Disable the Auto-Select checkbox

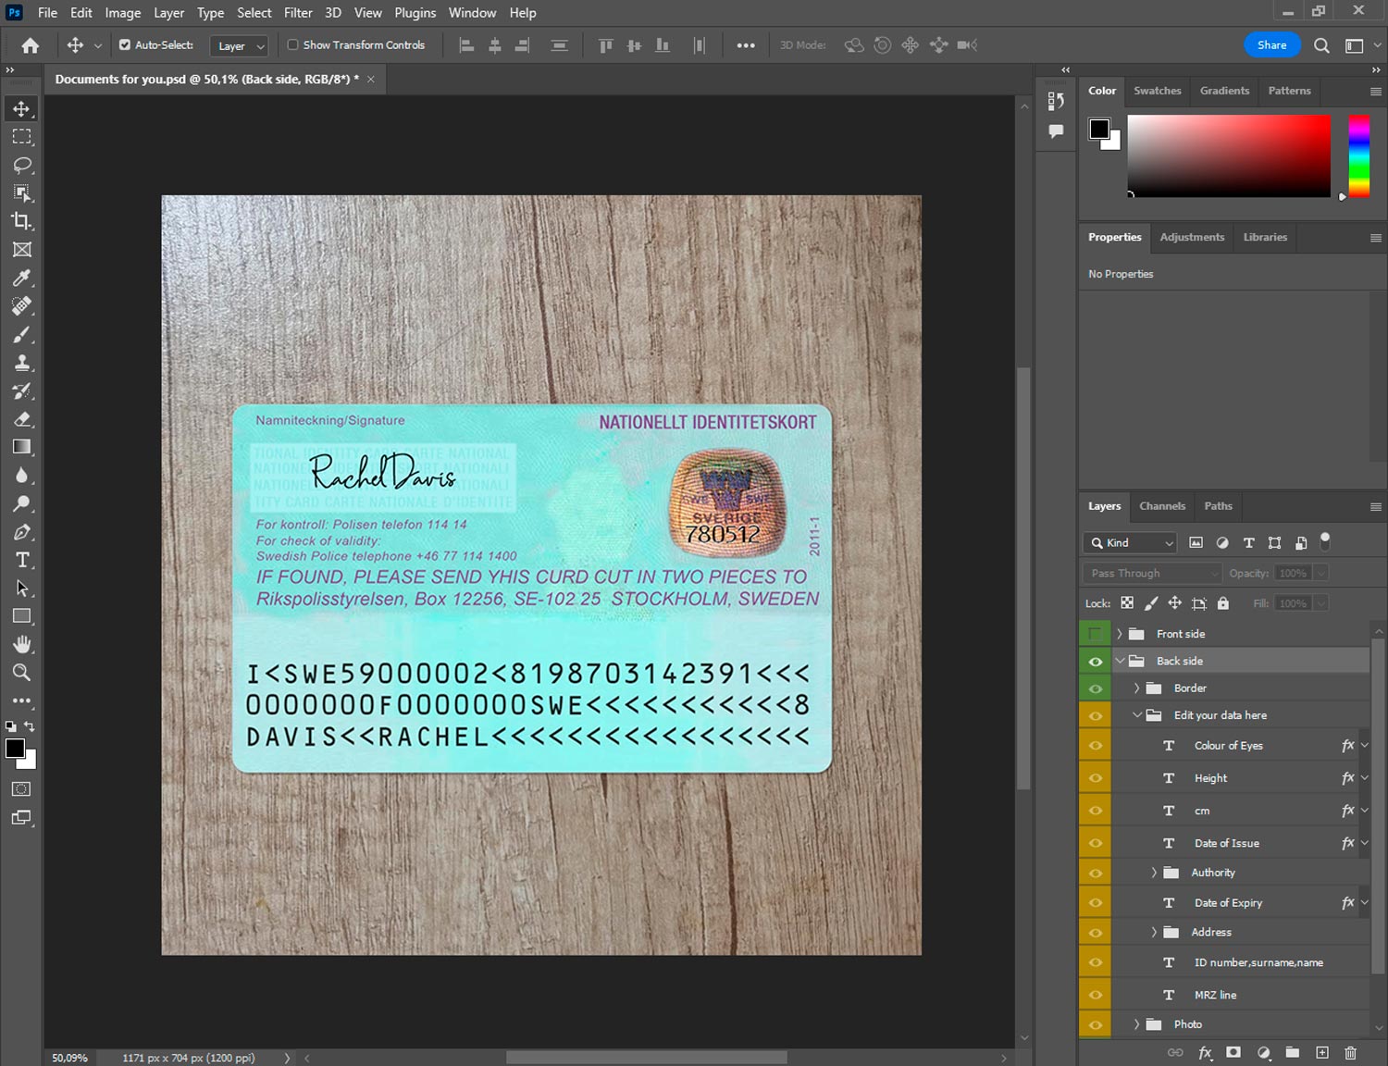tap(125, 44)
